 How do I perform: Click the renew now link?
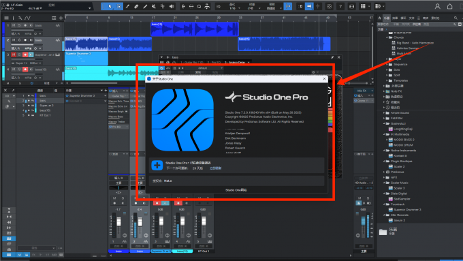coord(216,168)
